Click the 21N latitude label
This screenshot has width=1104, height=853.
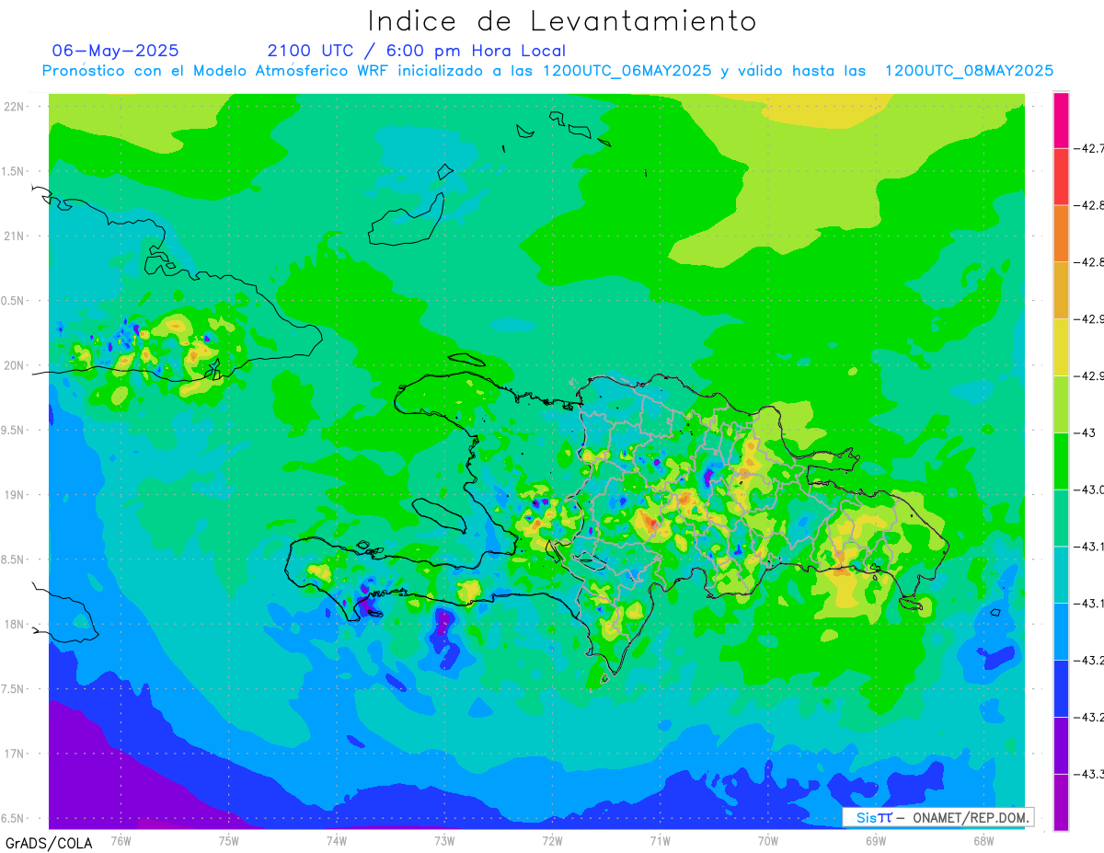pyautogui.click(x=15, y=236)
